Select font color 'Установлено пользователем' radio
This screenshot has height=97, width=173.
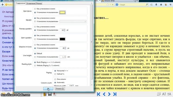click(x=35, y=39)
